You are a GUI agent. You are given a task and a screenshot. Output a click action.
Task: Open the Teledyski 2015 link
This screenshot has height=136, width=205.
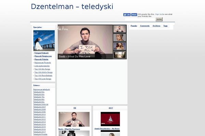pos(39,127)
